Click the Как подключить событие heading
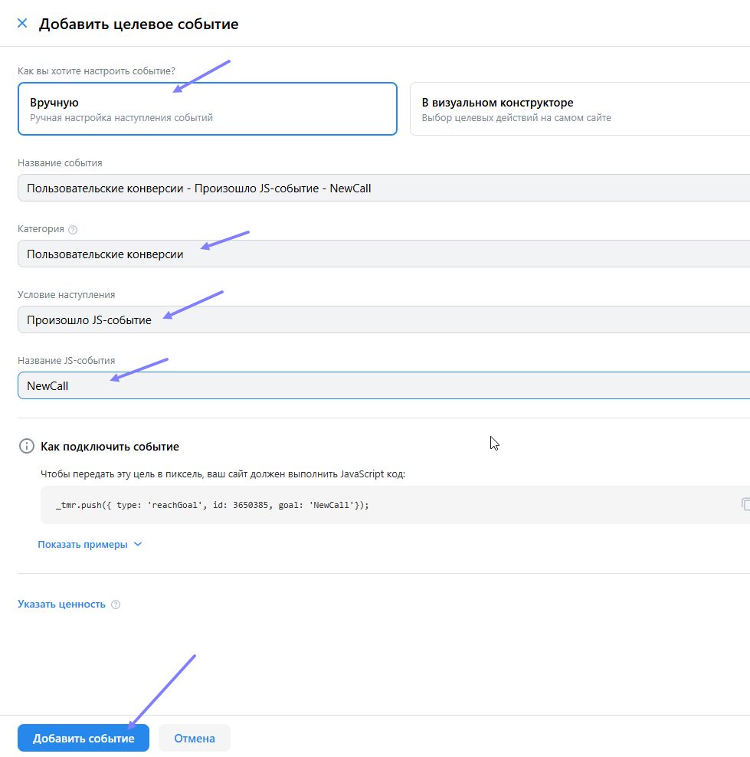Viewport: 750px width, 757px height. pos(110,446)
